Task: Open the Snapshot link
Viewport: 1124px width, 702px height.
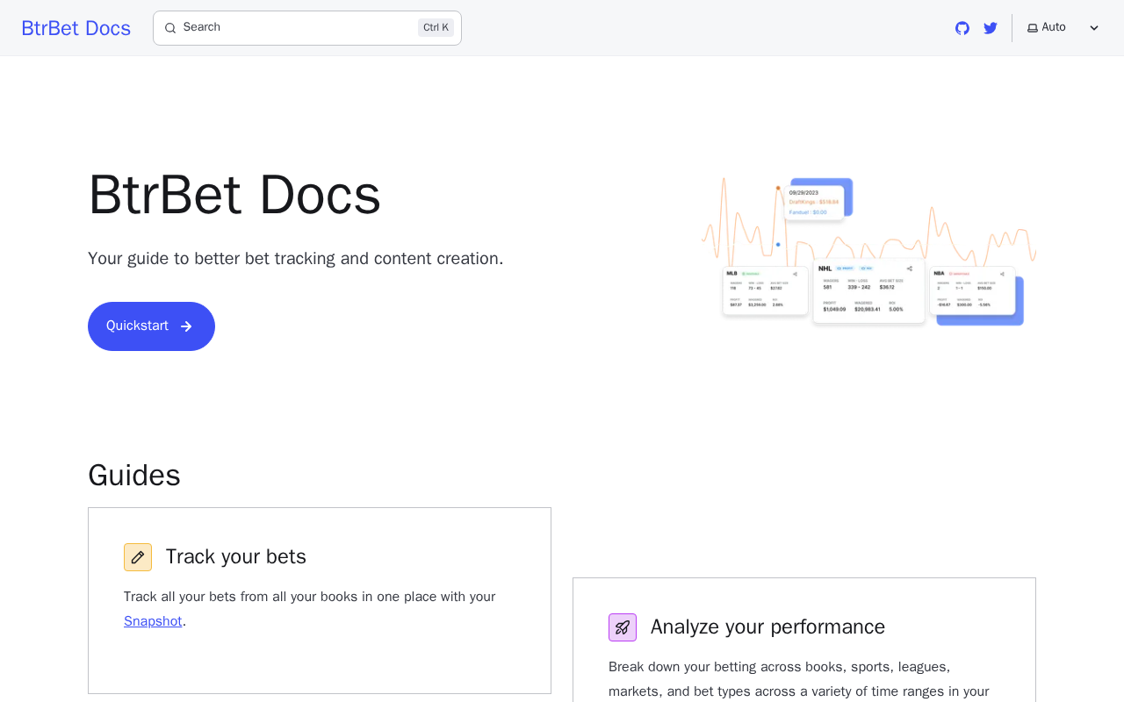Action: click(x=153, y=621)
